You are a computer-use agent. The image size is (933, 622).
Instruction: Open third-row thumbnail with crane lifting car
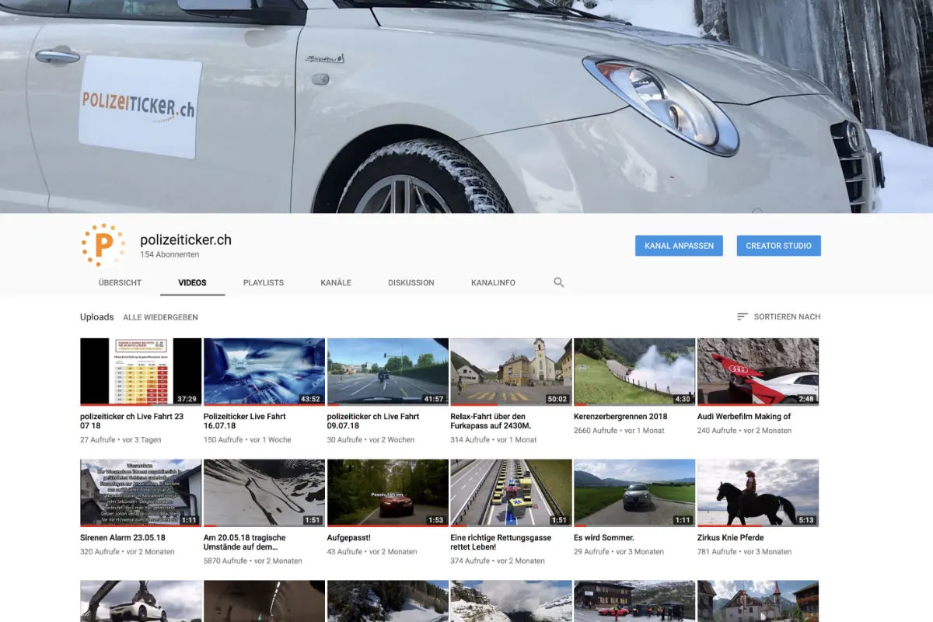pyautogui.click(x=141, y=601)
